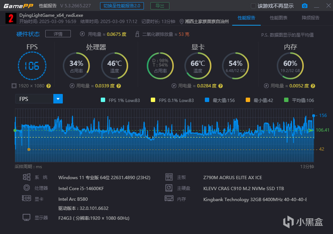Click the motherboard icon beside 主板
333x234 pixels.
pyautogui.click(x=169, y=177)
